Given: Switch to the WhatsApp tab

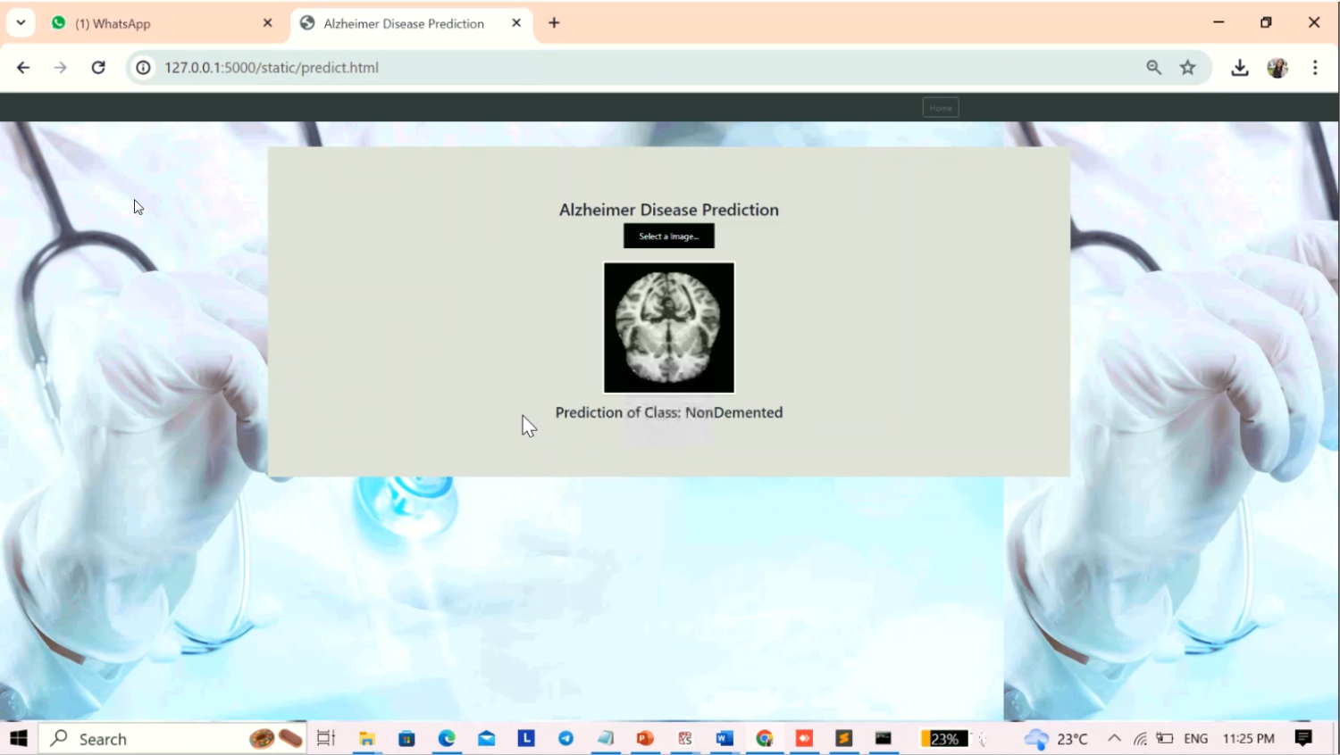Looking at the screenshot, I should click(x=162, y=24).
